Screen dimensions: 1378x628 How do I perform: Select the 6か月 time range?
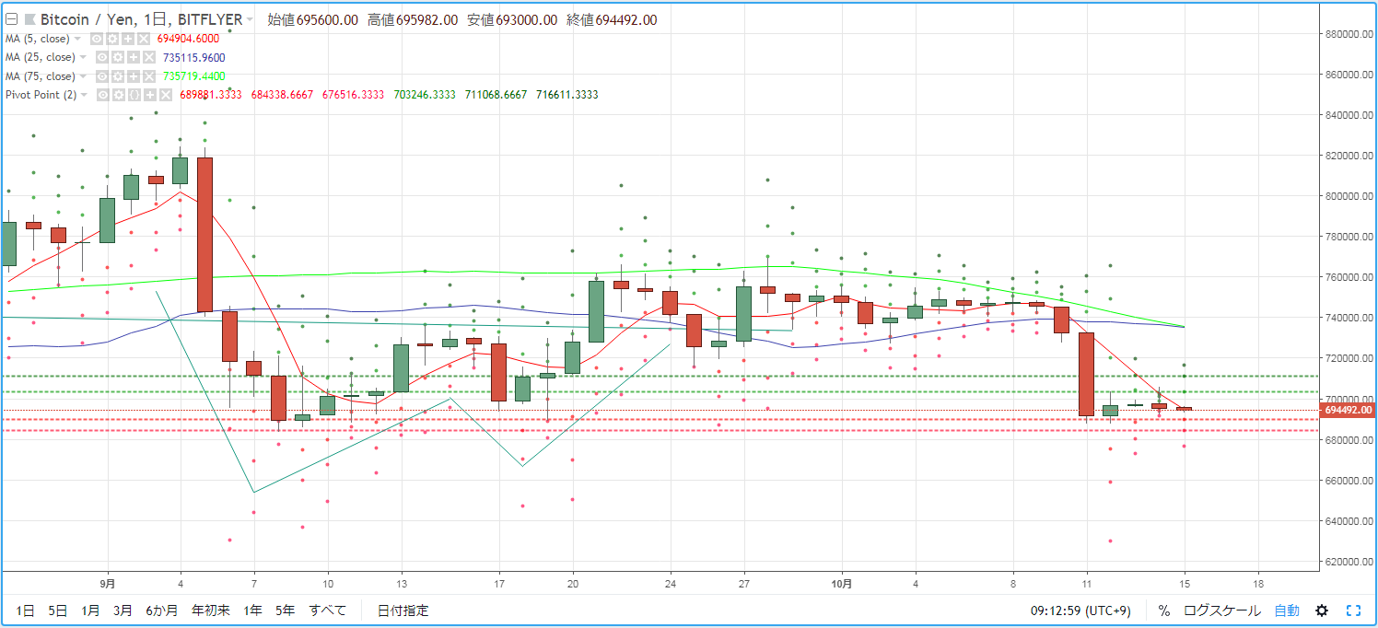pyautogui.click(x=161, y=611)
